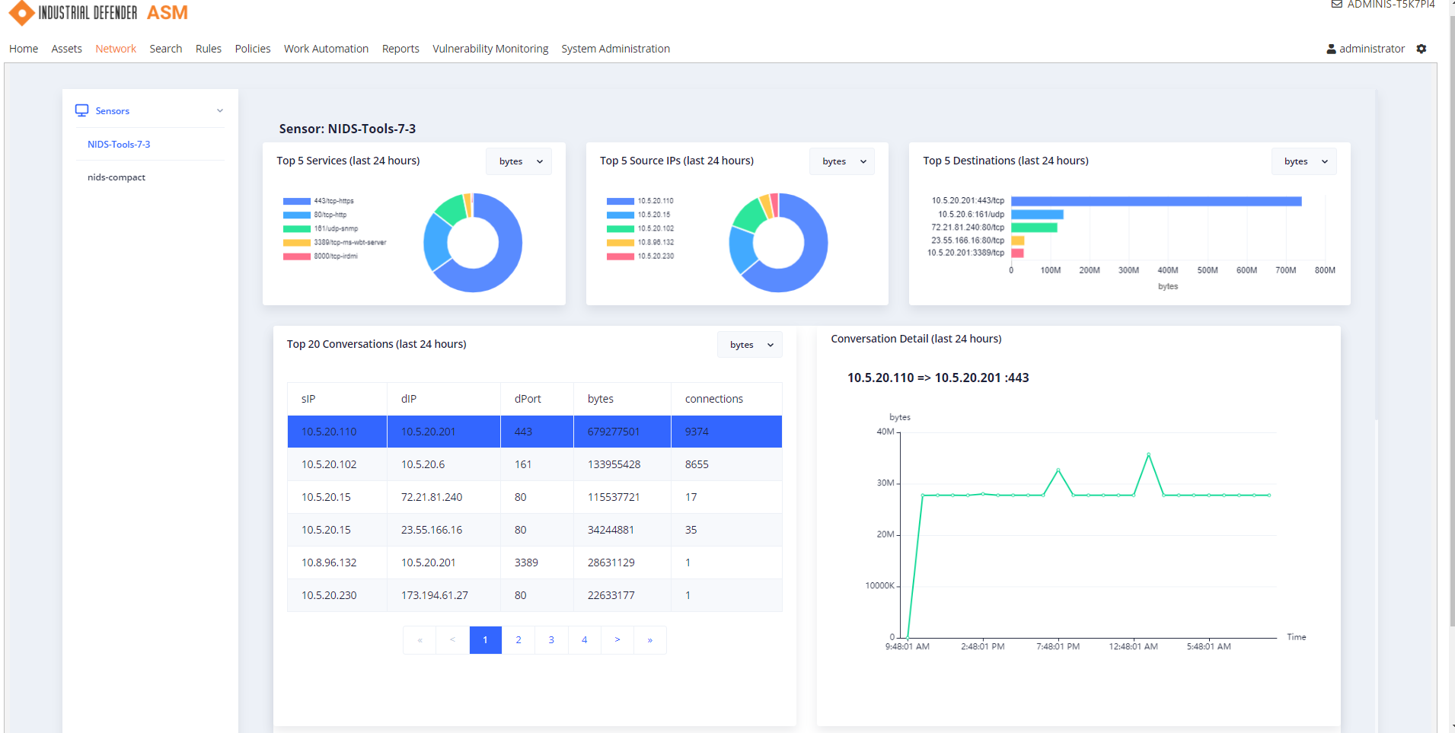Select the 10.8.96.132 conversation row

[534, 562]
